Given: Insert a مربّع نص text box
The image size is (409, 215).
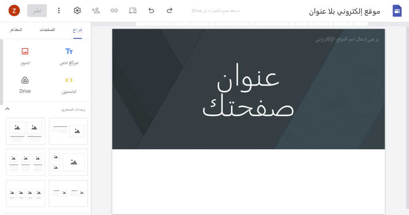Looking at the screenshot, I should pyautogui.click(x=69, y=56).
